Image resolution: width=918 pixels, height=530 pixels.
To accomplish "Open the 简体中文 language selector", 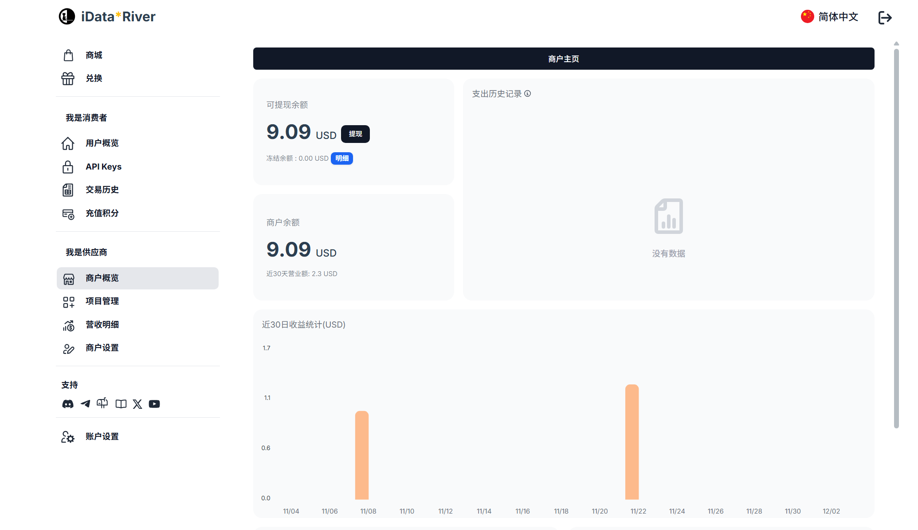I will click(x=829, y=17).
